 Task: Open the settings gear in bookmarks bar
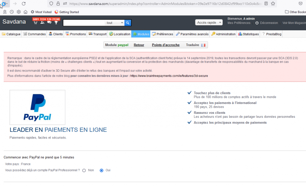coord(19,12)
